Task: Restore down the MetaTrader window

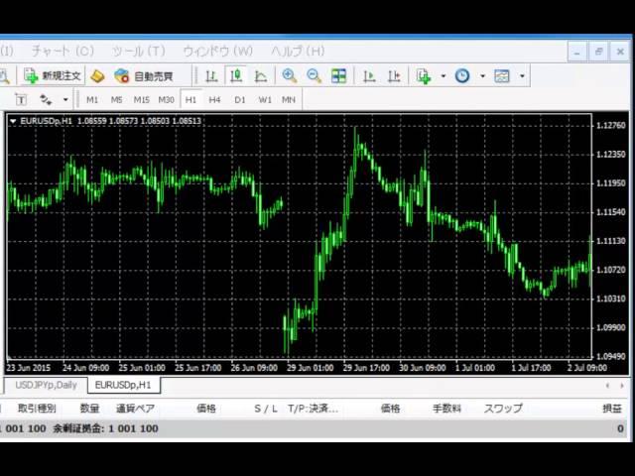Action: 598,52
